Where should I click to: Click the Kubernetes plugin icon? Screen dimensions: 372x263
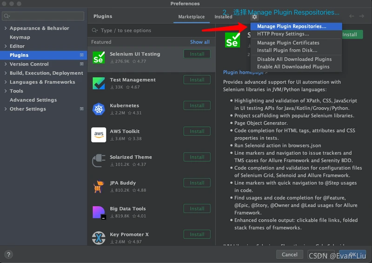coord(99,109)
